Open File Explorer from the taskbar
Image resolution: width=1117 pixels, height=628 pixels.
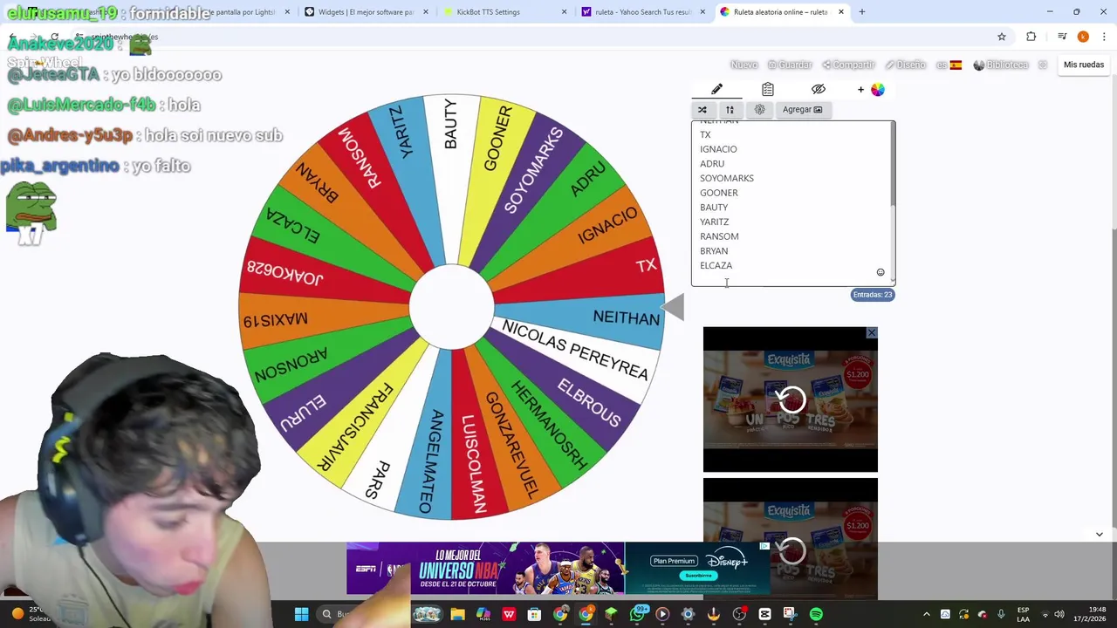457,615
